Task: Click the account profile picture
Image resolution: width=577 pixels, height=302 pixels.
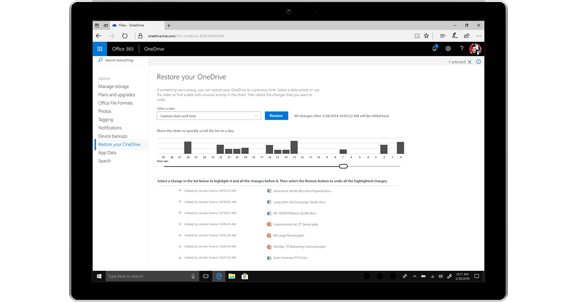Action: [475, 48]
